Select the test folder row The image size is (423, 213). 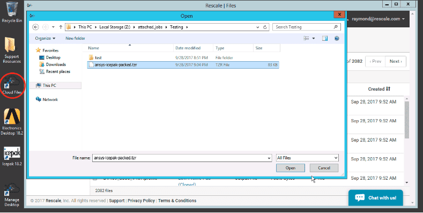tap(183, 57)
